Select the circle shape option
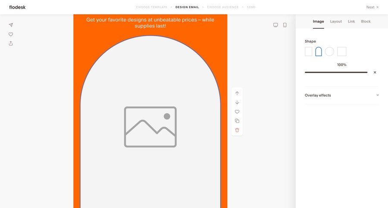The width and height of the screenshot is (388, 208). (x=329, y=52)
